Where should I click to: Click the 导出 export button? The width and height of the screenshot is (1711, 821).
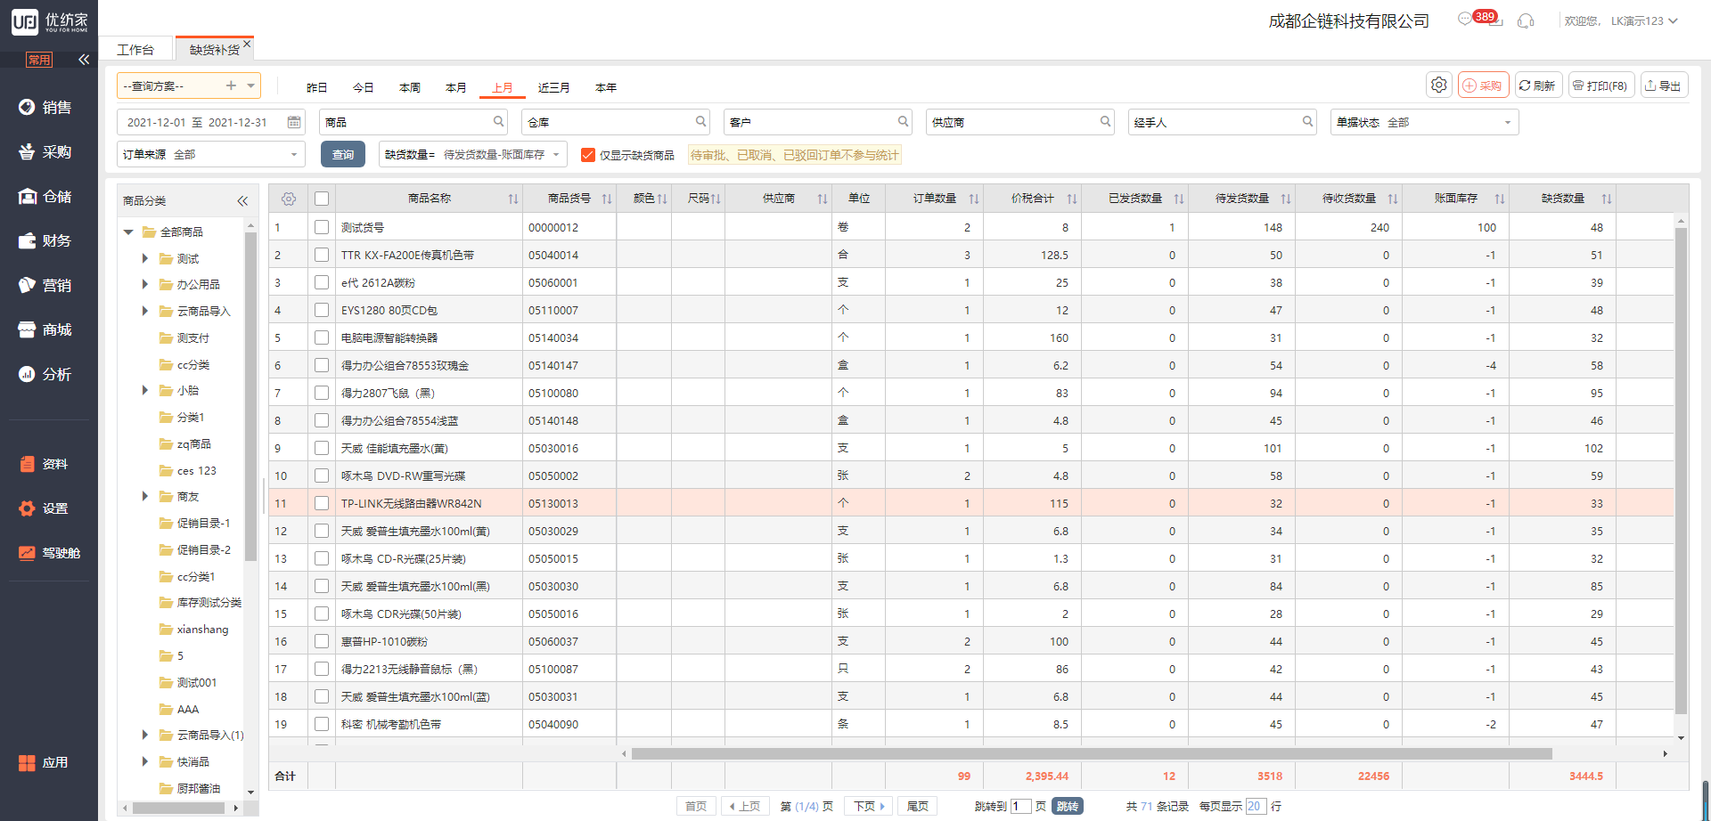(1664, 85)
